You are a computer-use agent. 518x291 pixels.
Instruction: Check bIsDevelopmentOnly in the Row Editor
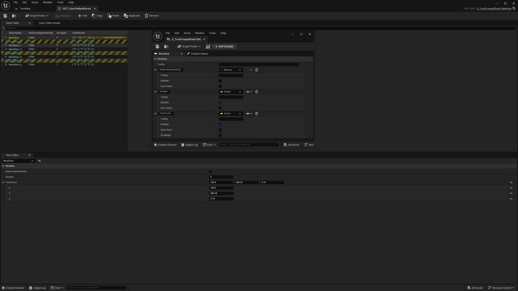point(210,172)
